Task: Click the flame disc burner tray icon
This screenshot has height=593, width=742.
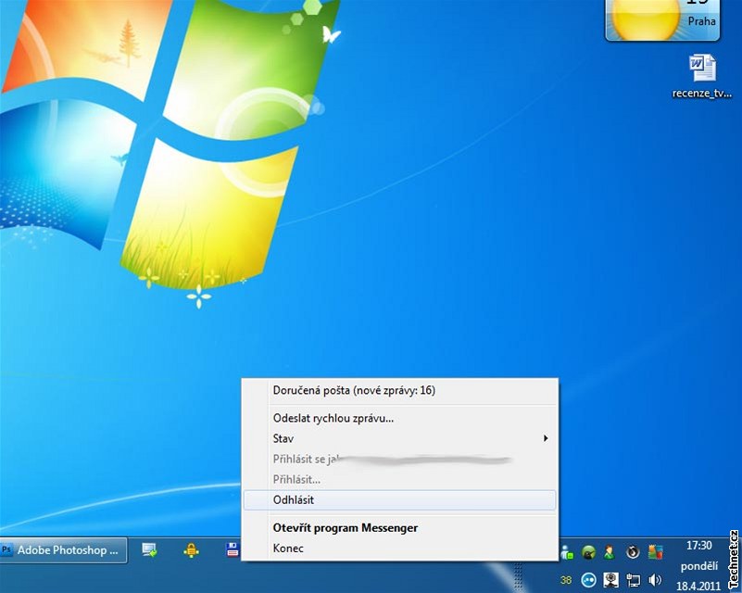Action: click(633, 552)
